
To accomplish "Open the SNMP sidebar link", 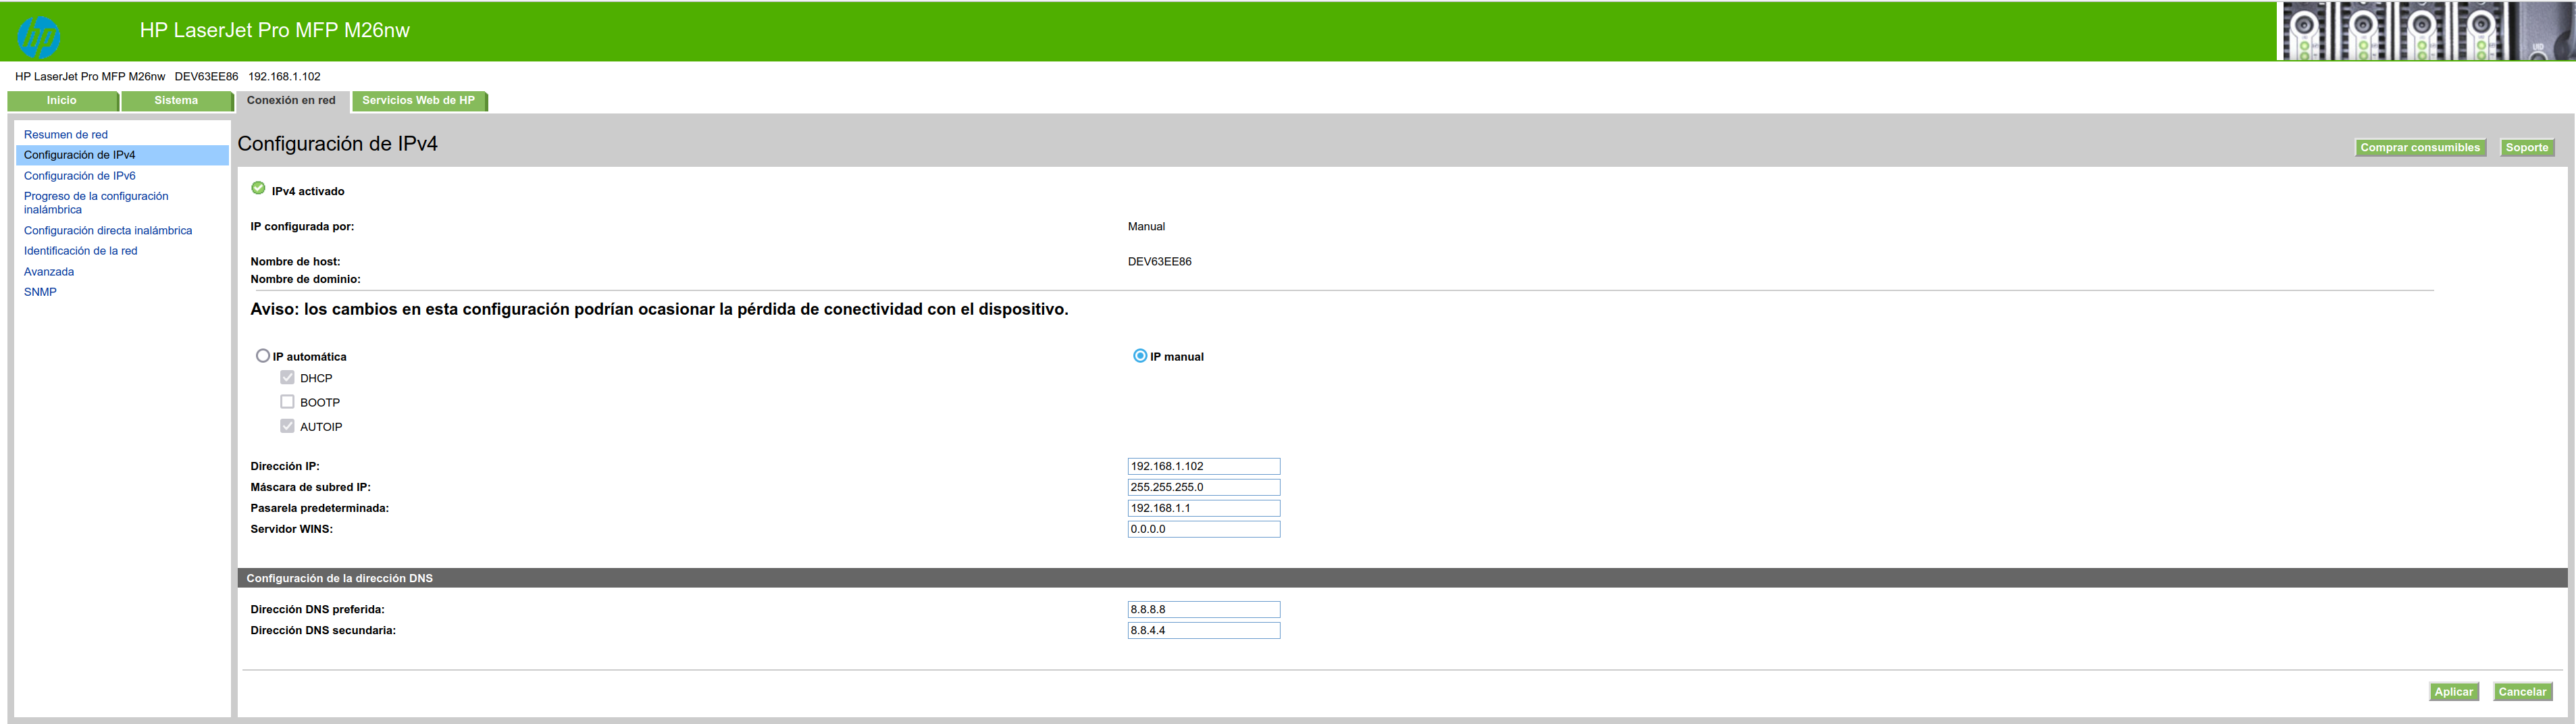I will (40, 292).
